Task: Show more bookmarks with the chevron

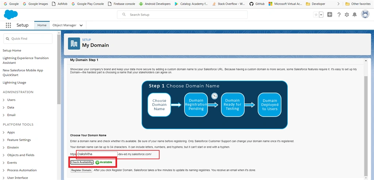Action: pyautogui.click(x=338, y=4)
